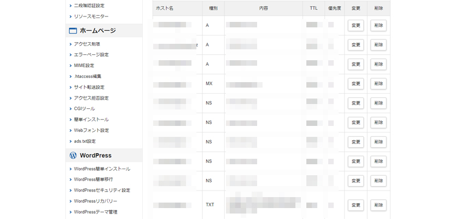
Task: Open WordPress簡単インストール link
Action: pyautogui.click(x=102, y=169)
